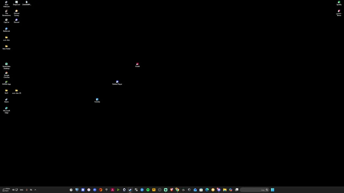Open The Bonerooms desktop shortcut
Image resolution: width=344 pixels, height=193 pixels.
(6, 13)
